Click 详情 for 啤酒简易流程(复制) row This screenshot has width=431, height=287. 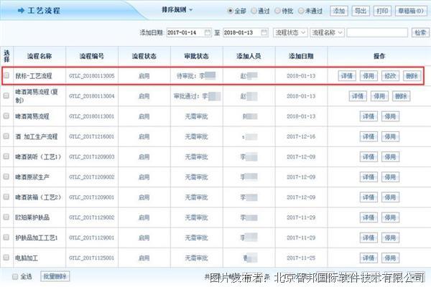pos(358,96)
